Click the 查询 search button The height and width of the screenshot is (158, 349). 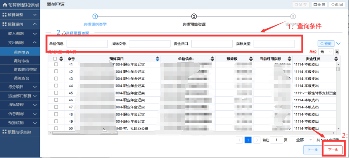point(326,44)
